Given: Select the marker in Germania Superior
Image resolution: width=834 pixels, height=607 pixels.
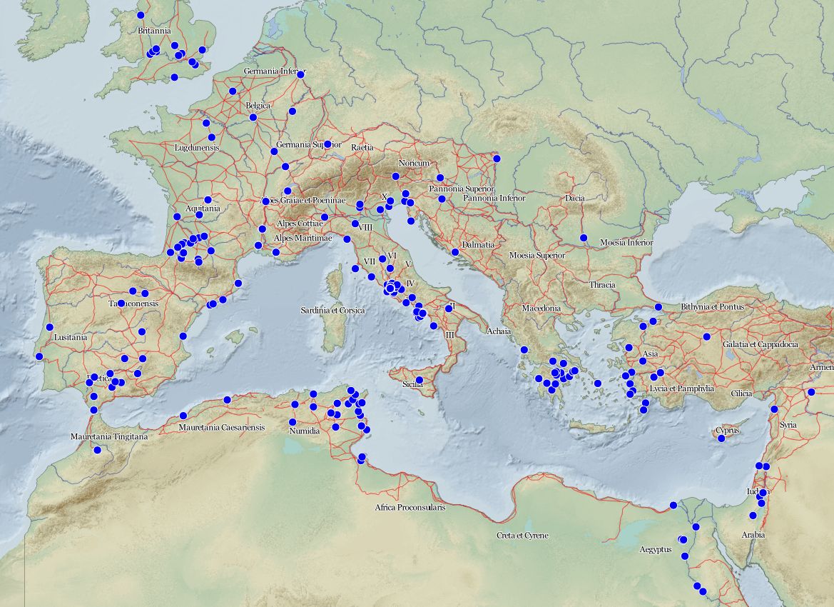Looking at the screenshot, I should (x=327, y=144).
